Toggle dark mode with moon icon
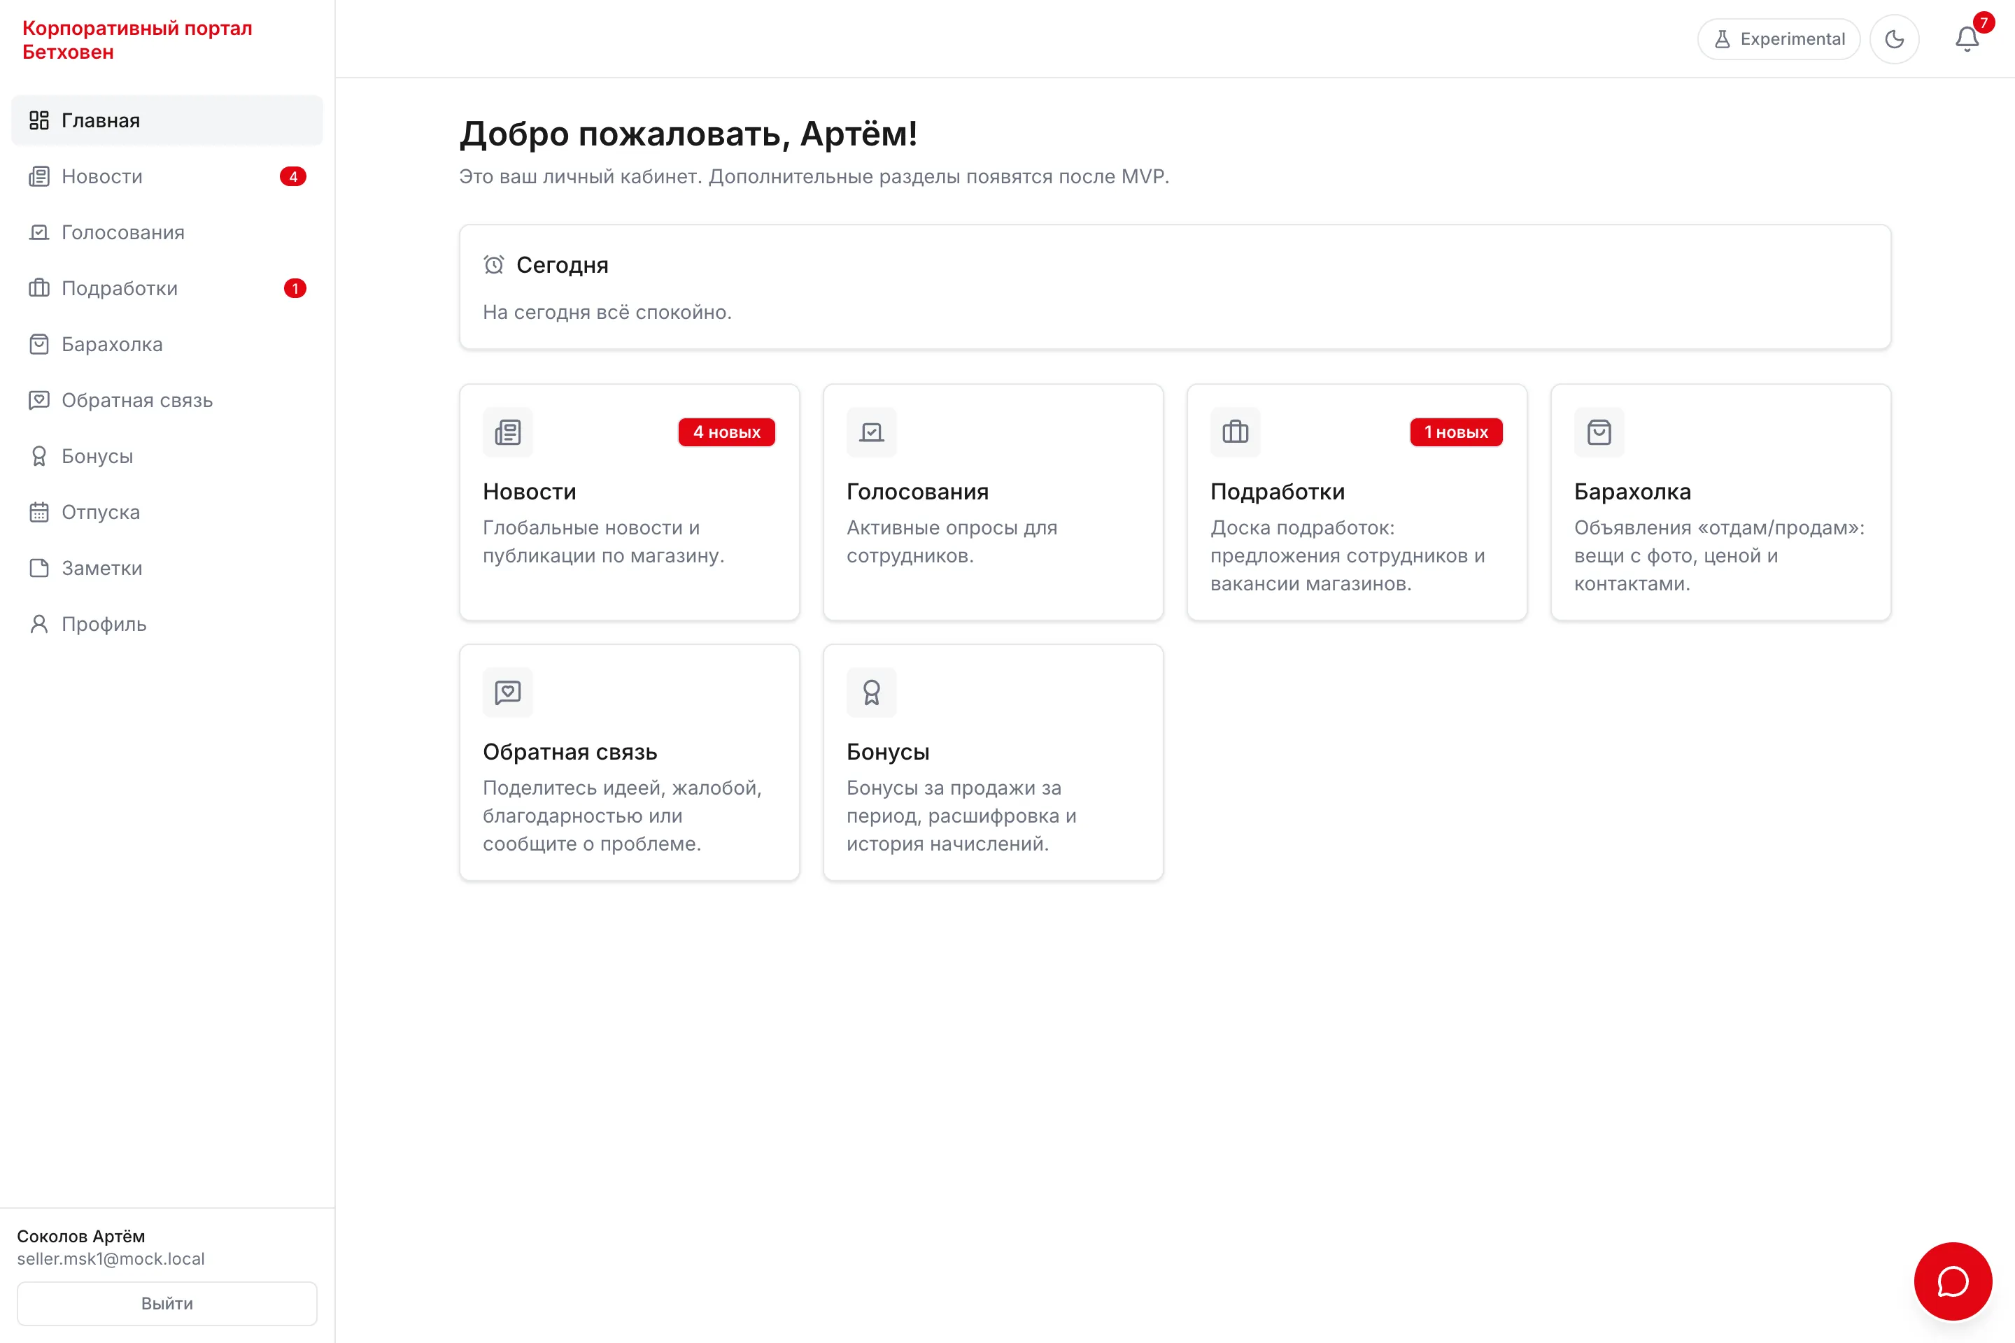 point(1894,39)
